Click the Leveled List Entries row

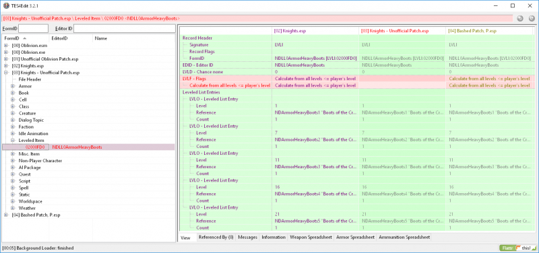click(357, 92)
